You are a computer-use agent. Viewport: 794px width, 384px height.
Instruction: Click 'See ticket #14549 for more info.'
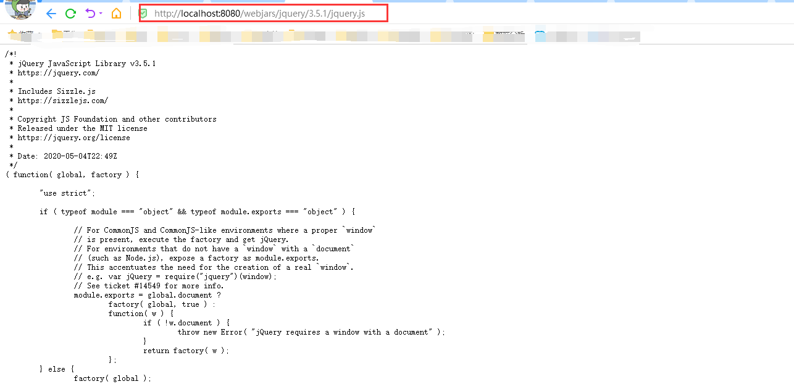(x=149, y=286)
